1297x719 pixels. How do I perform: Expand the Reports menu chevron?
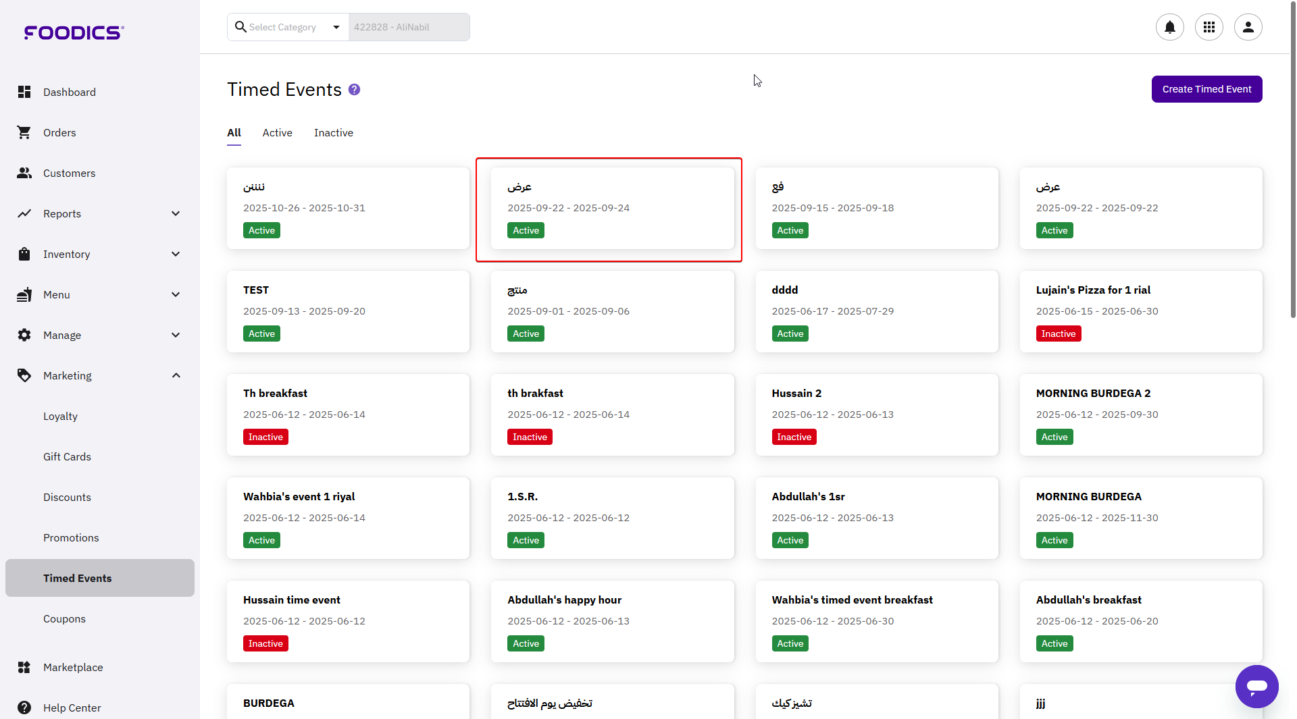click(176, 214)
